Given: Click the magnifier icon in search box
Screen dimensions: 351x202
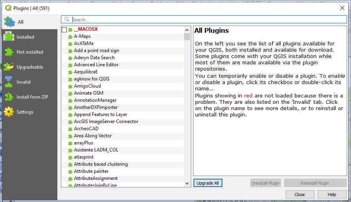Looking at the screenshot, I should [x=67, y=19].
